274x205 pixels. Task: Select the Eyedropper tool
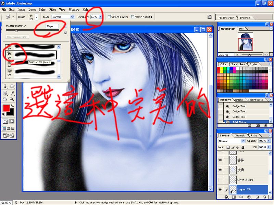(x=12, y=93)
